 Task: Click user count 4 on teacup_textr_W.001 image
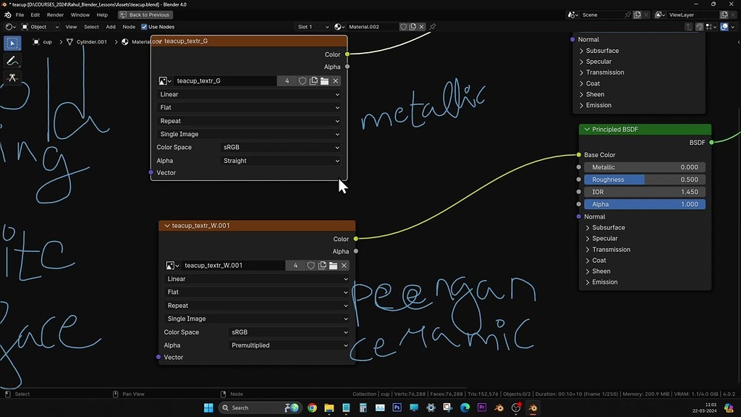pyautogui.click(x=295, y=265)
